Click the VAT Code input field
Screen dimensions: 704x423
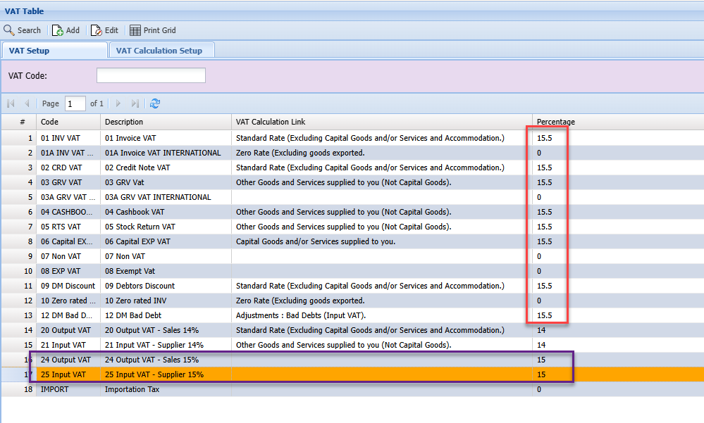151,75
